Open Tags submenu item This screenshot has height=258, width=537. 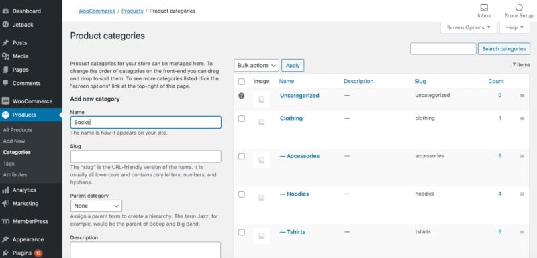[9, 164]
